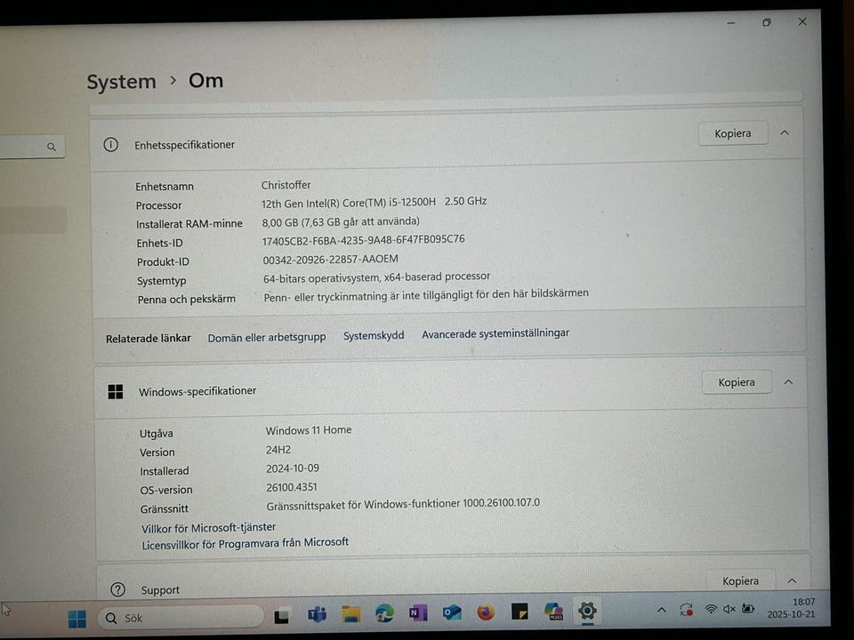The image size is (854, 640).
Task: Launch Microsoft Teams from the taskbar
Action: pyautogui.click(x=317, y=614)
